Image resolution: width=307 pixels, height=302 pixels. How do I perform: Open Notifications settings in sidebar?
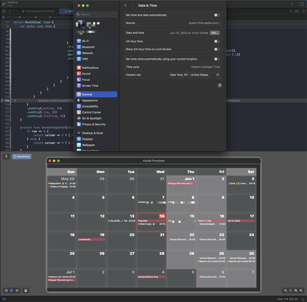pyautogui.click(x=96, y=68)
